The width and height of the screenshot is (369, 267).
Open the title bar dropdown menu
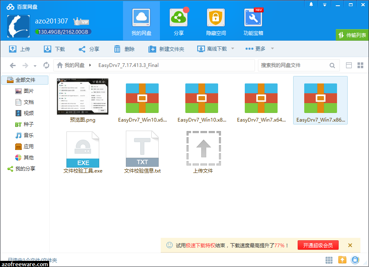[325, 5]
